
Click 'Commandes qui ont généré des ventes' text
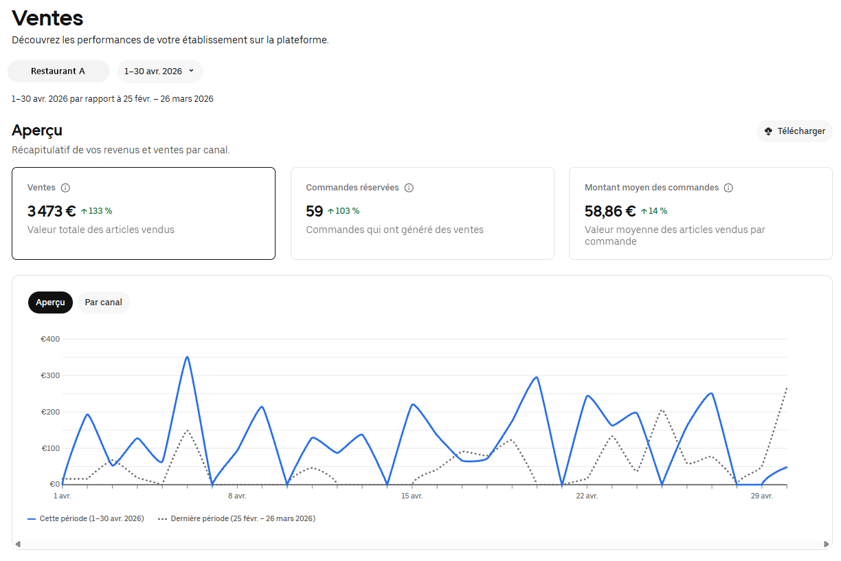coord(395,230)
